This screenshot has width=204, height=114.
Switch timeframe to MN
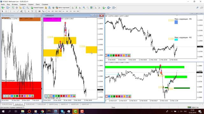78,11
